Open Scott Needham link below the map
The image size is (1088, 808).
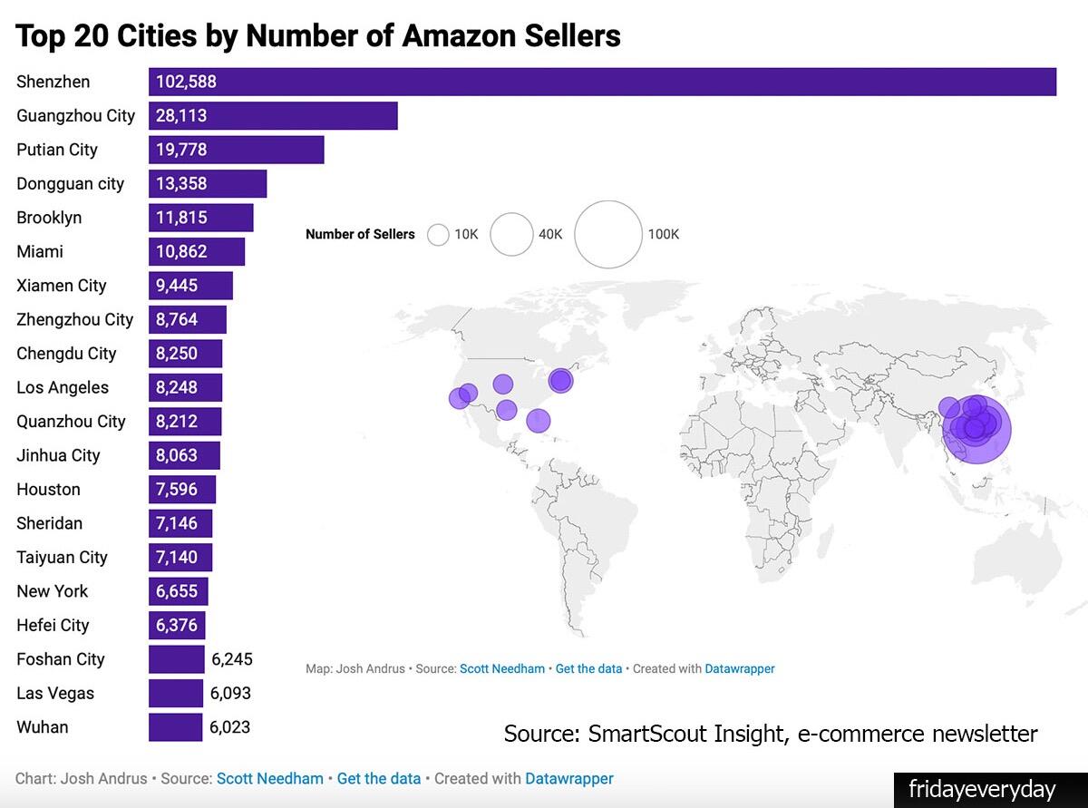(502, 669)
